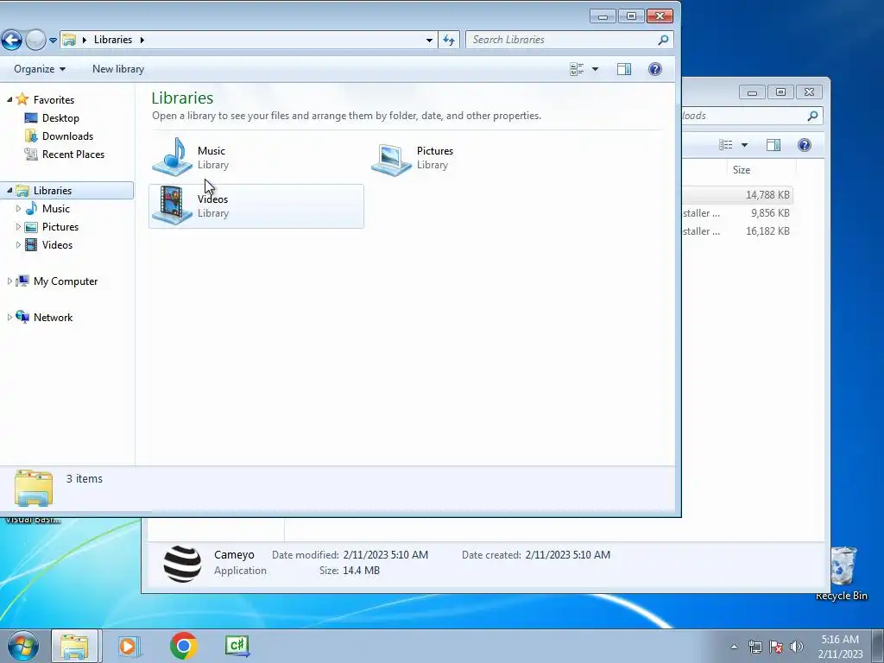Click the Show desktop strip on the taskbar

pos(878,646)
